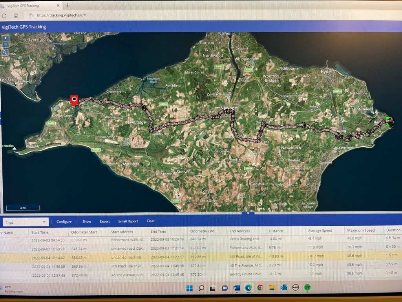402x302 pixels.
Task: Open the Trips report type dropdown
Action: click(26, 222)
